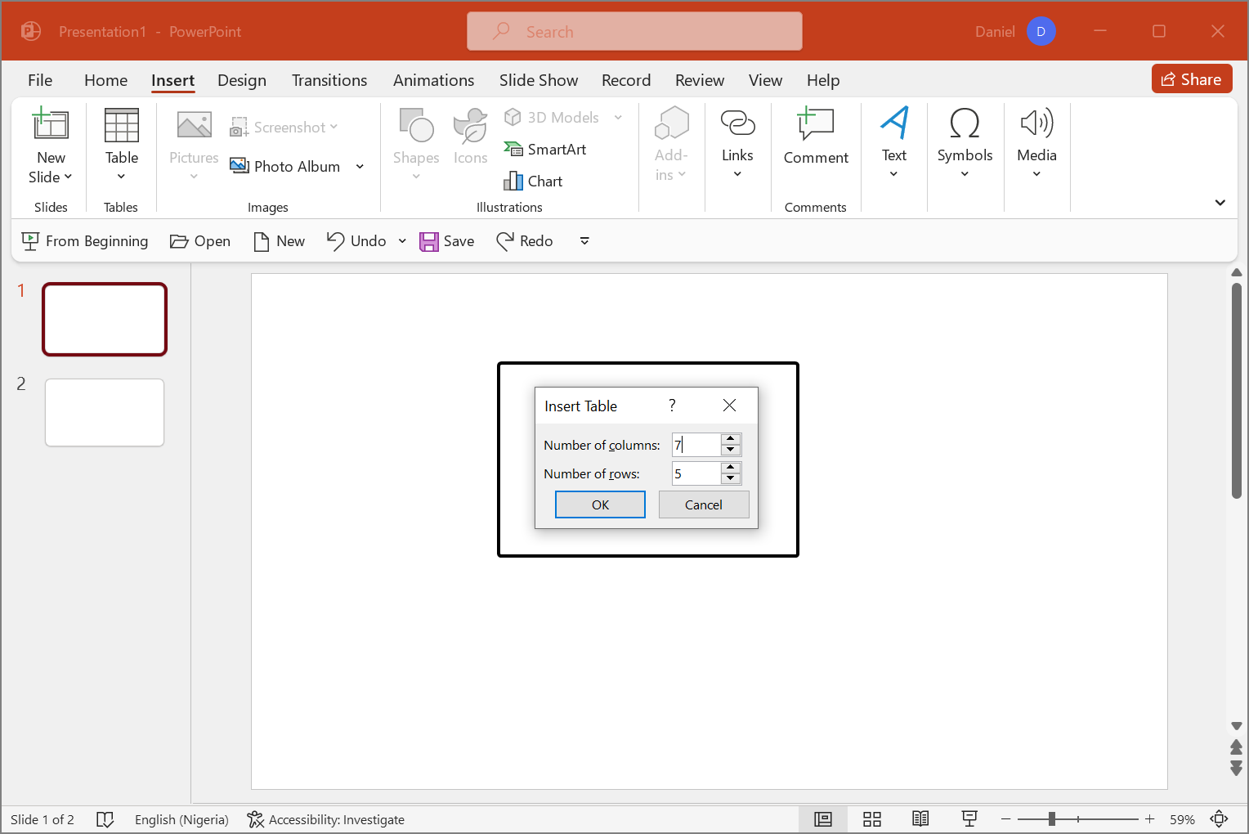Insert a Chart from the ribbon
Viewport: 1249px width, 834px height.
[533, 182]
